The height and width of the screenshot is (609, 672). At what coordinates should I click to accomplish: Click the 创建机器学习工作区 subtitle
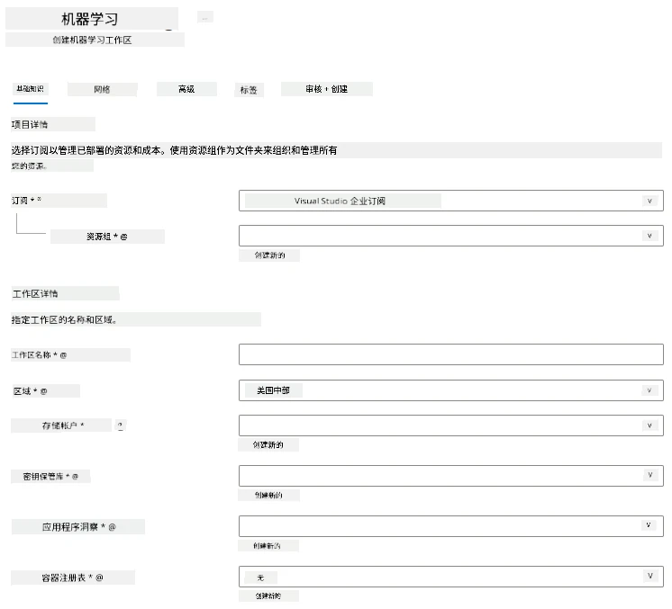92,40
